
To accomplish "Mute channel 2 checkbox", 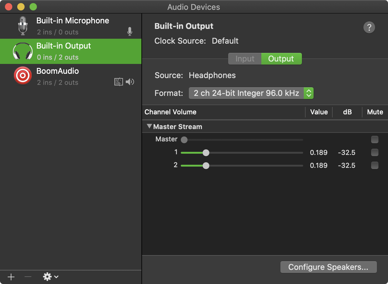I will click(x=374, y=165).
